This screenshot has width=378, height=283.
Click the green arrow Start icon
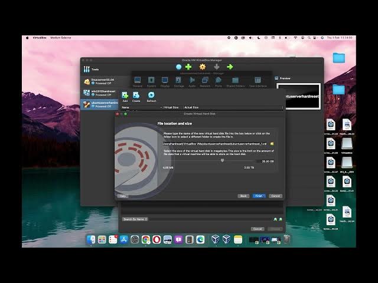click(230, 67)
